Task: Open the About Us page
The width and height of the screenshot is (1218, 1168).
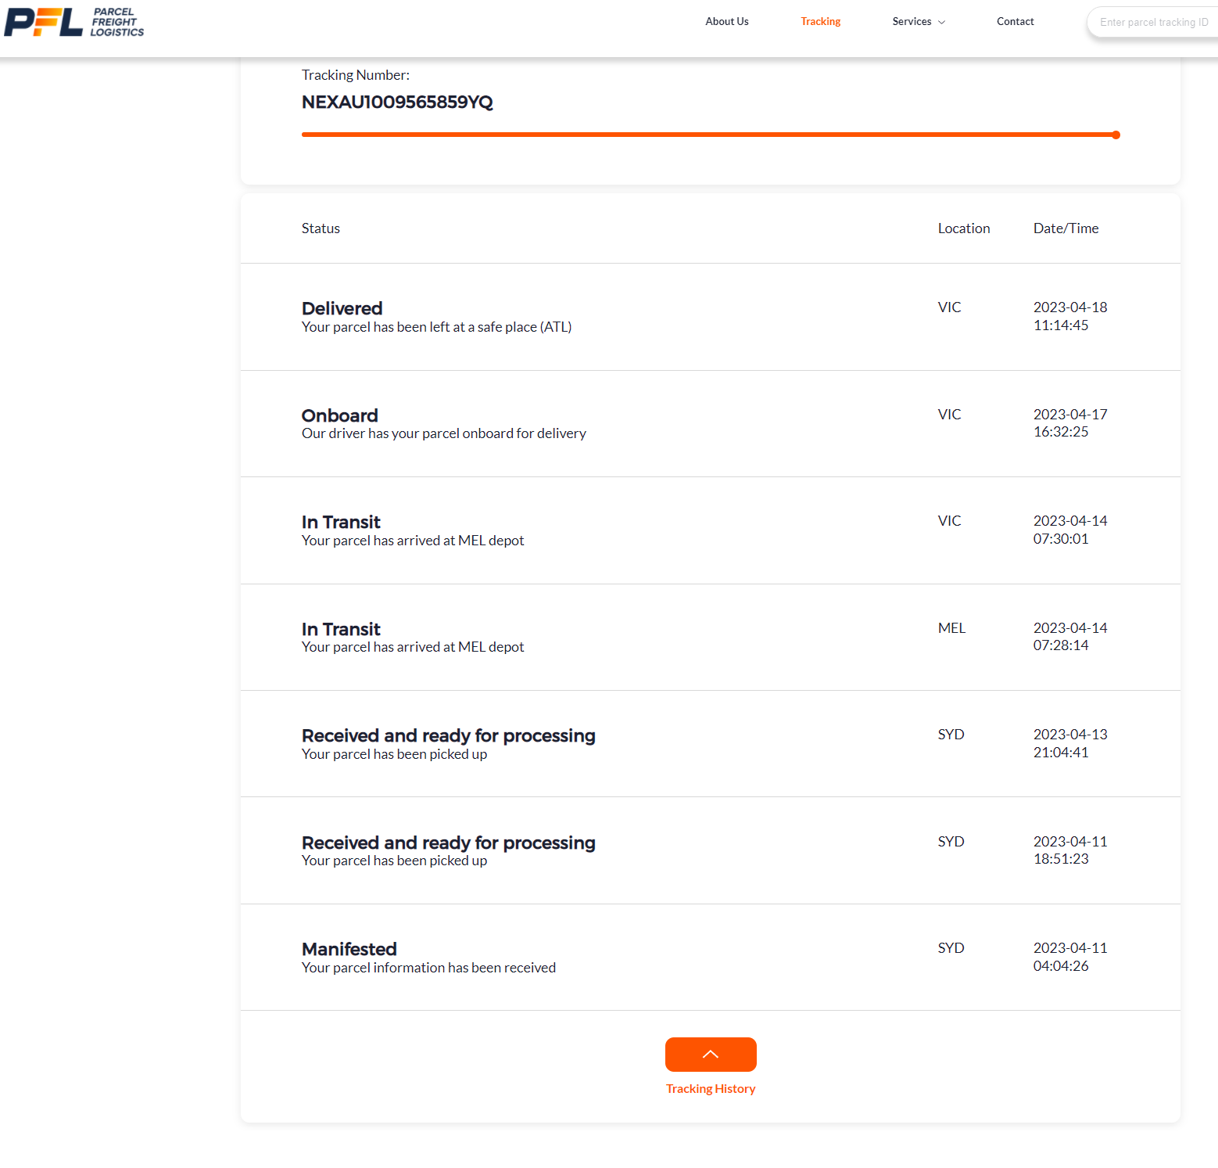Action: [x=726, y=22]
